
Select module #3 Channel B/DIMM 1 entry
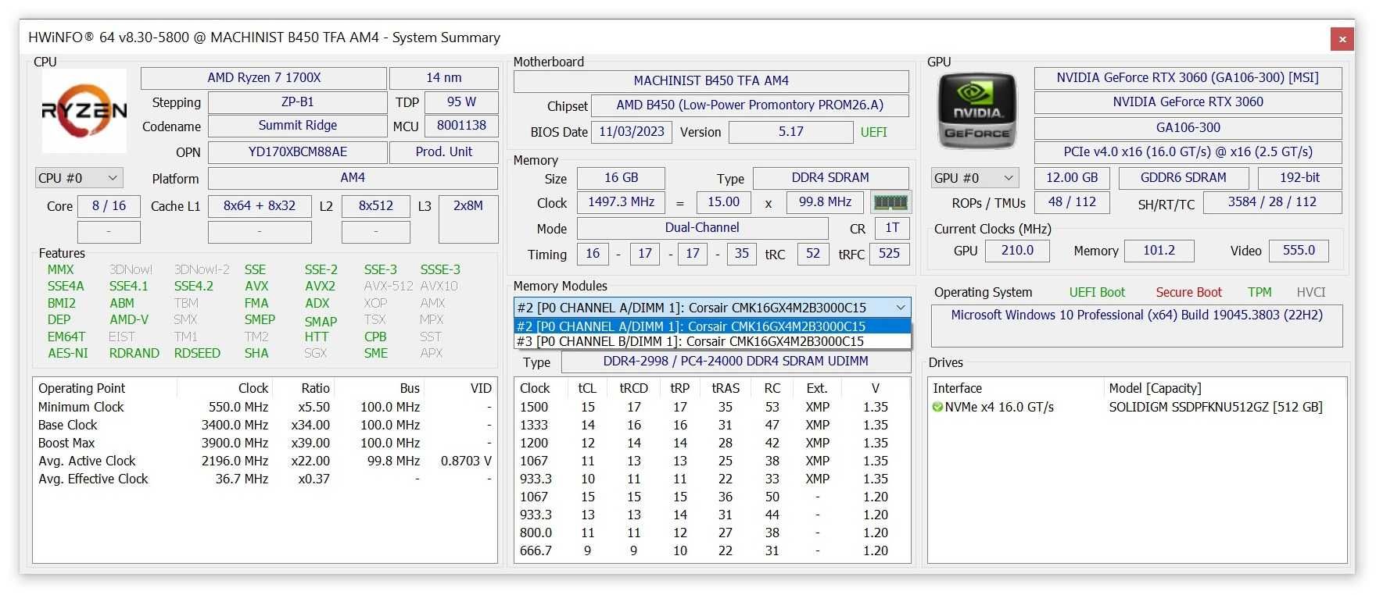712,341
